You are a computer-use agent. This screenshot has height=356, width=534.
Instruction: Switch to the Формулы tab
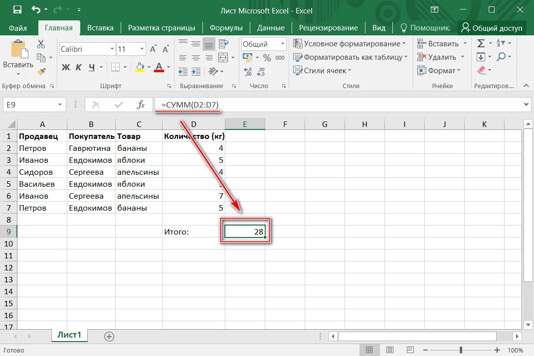[x=226, y=28]
